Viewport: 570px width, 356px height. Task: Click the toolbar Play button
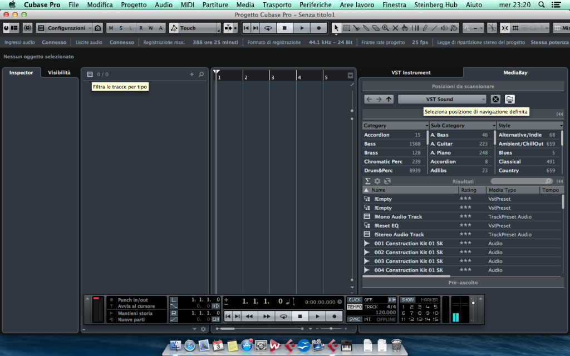(x=302, y=28)
